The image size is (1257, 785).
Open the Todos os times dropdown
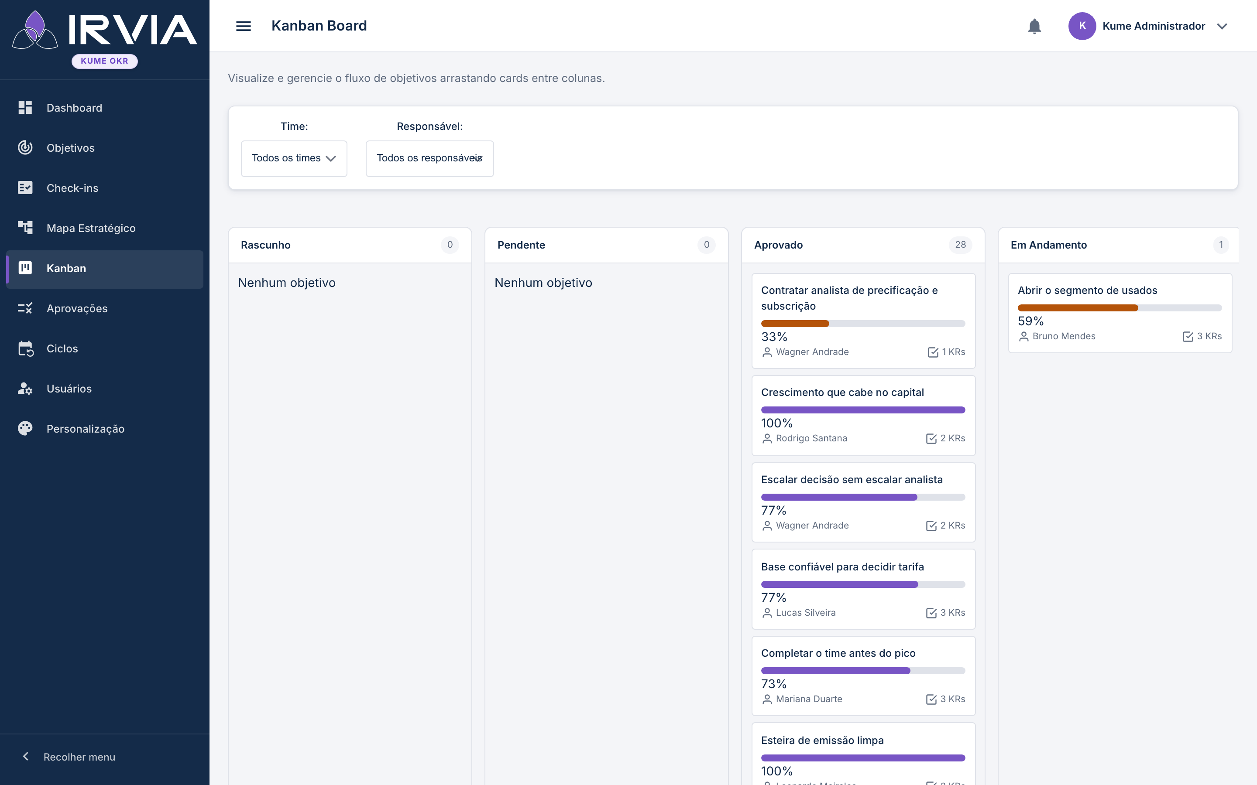294,158
